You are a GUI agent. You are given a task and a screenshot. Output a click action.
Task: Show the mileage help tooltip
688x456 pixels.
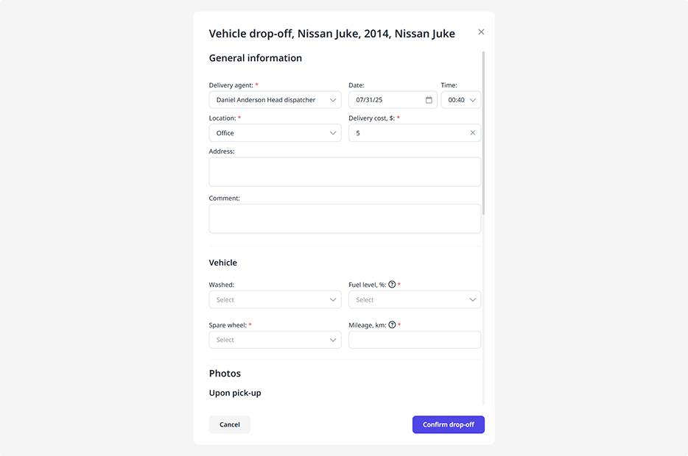(392, 325)
